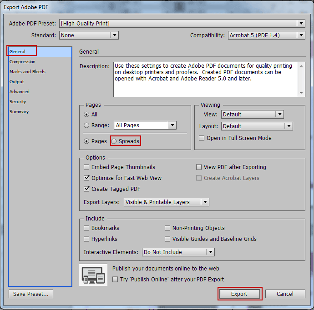Choose the Spreads radio button
The image size is (314, 310).
(114, 141)
